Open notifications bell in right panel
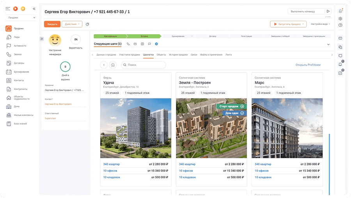This screenshot has width=351, height=198. tap(340, 65)
